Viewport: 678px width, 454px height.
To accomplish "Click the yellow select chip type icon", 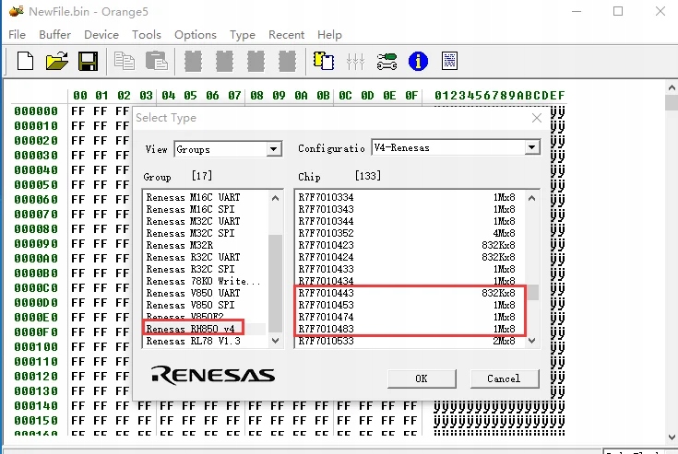I will coord(323,62).
